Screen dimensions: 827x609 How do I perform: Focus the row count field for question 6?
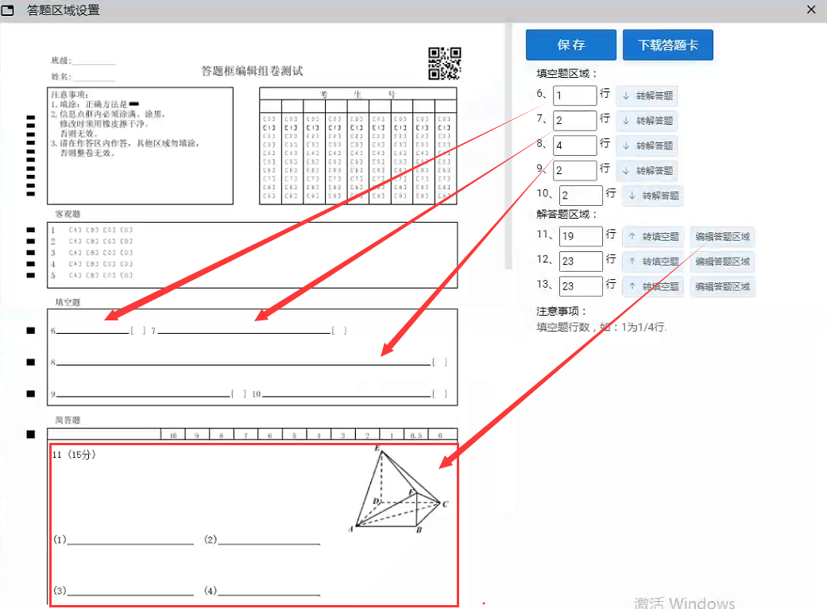574,96
